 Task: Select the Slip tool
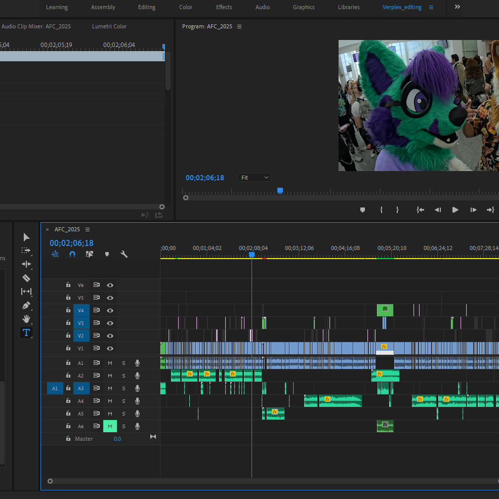pyautogui.click(x=26, y=292)
